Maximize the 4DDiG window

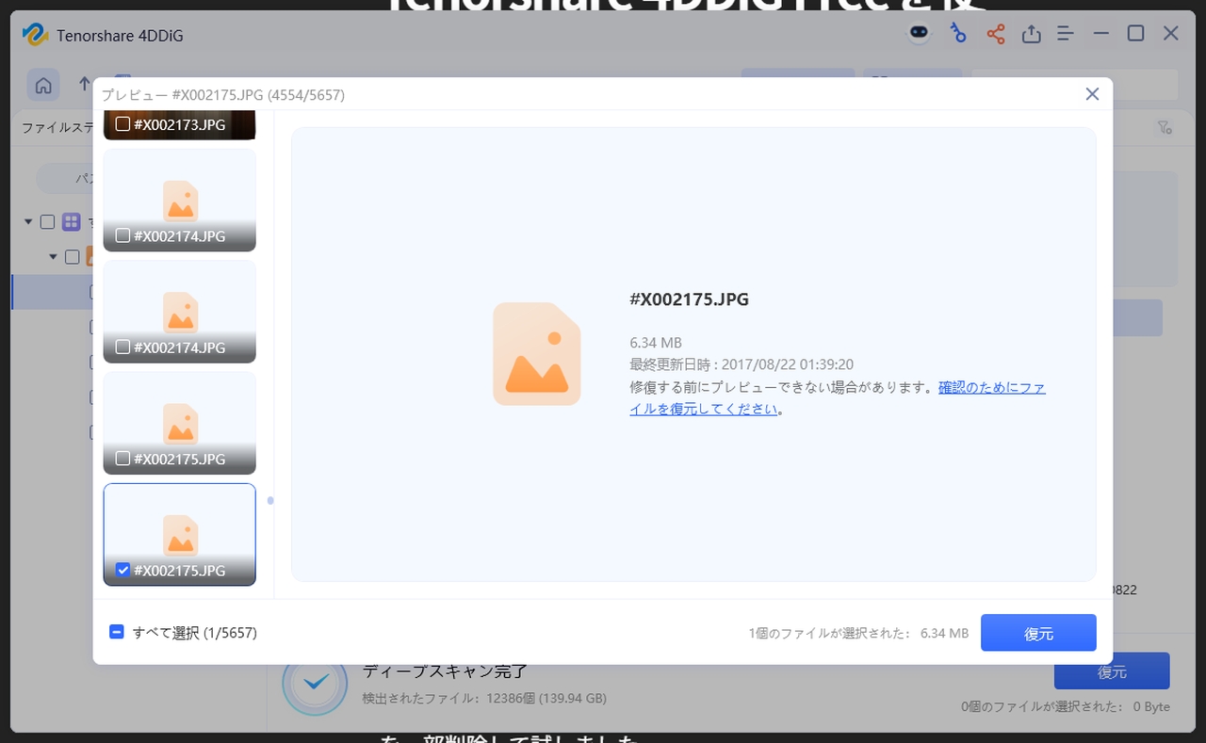1135,34
